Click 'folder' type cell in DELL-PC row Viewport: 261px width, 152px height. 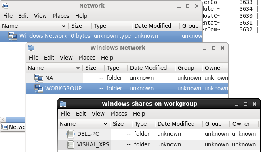(142, 134)
